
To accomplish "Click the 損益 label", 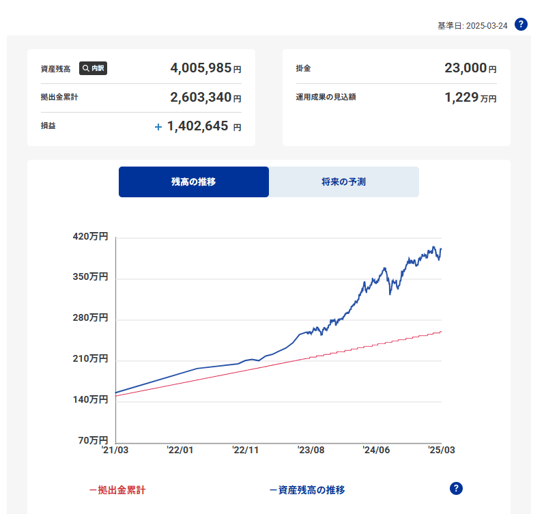I will pyautogui.click(x=48, y=126).
